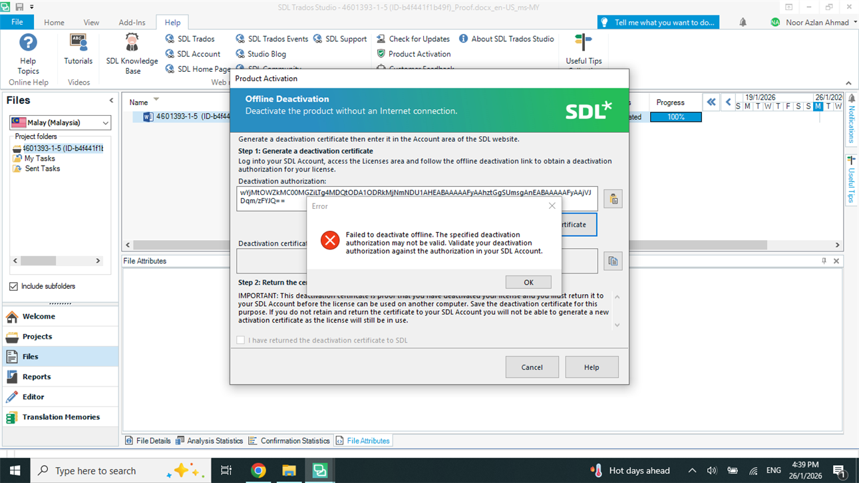
Task: Click OK to dismiss the error dialog
Action: click(528, 281)
